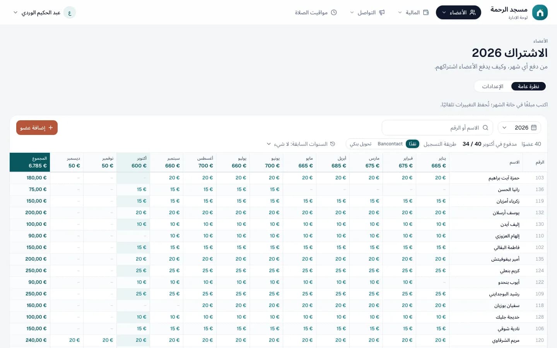This screenshot has width=557, height=348.
Task: Select Bancontact as registration method
Action: tap(390, 144)
